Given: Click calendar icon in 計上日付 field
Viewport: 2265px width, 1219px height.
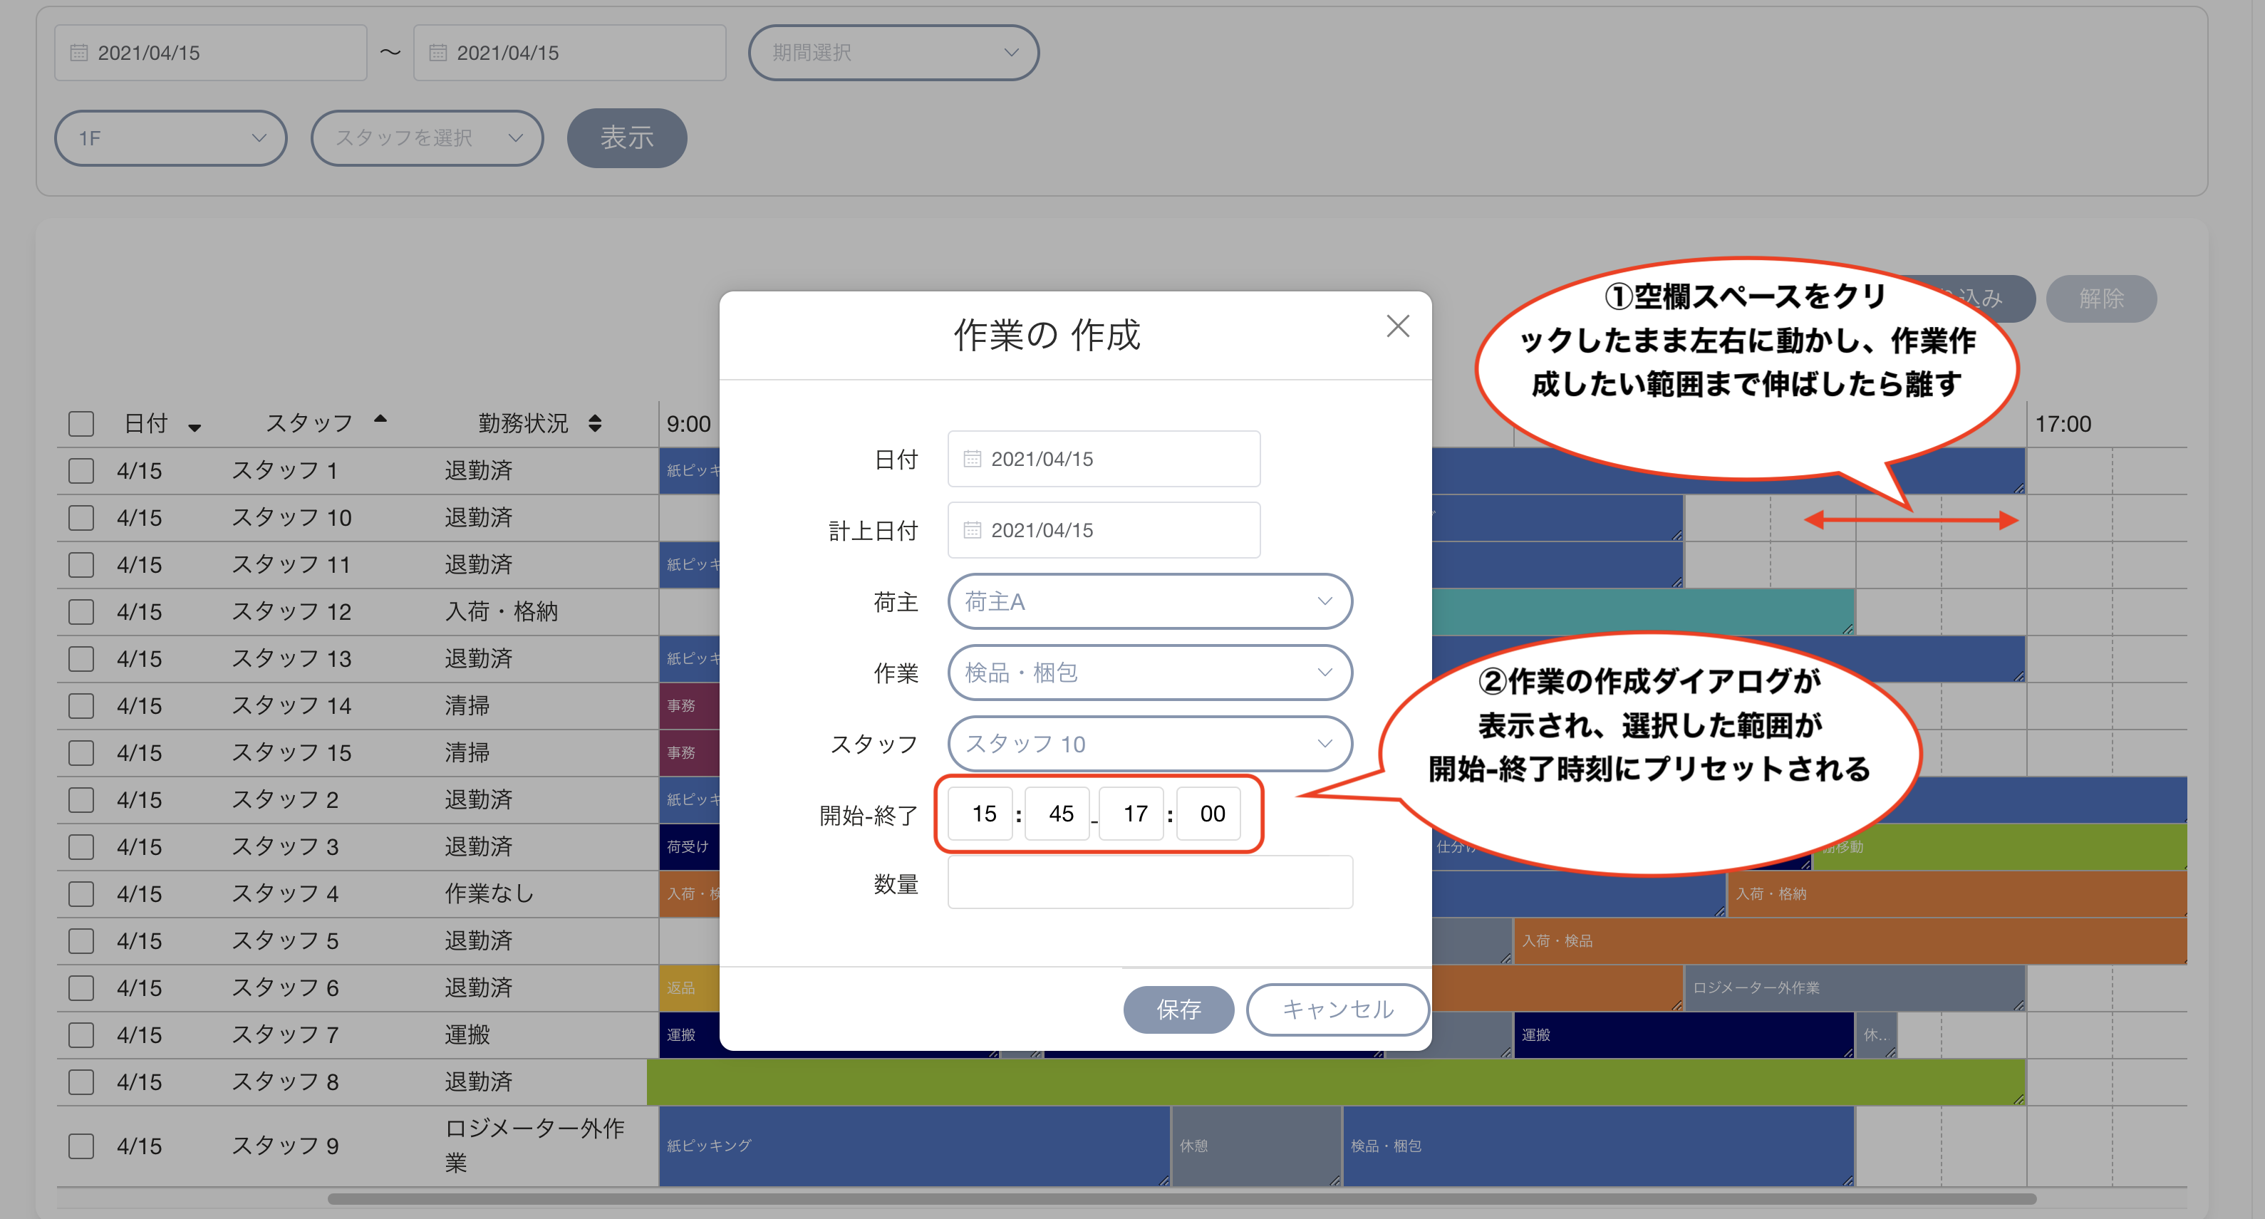Looking at the screenshot, I should pos(972,530).
